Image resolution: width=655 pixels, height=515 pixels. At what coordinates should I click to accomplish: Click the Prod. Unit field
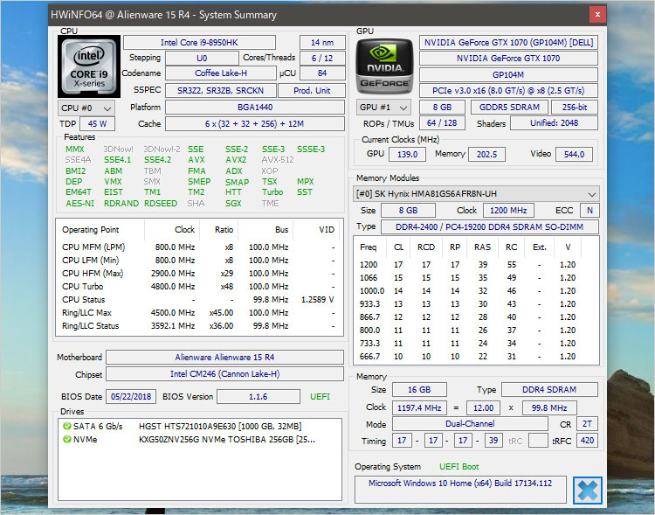(x=312, y=90)
